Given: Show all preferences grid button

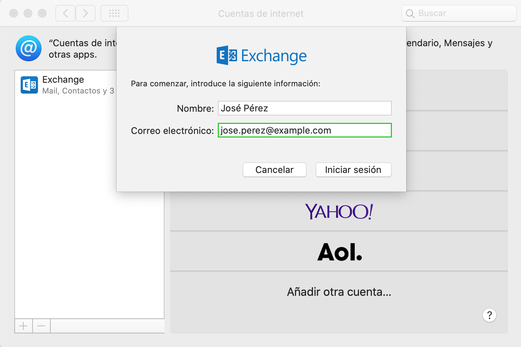Looking at the screenshot, I should coord(114,14).
